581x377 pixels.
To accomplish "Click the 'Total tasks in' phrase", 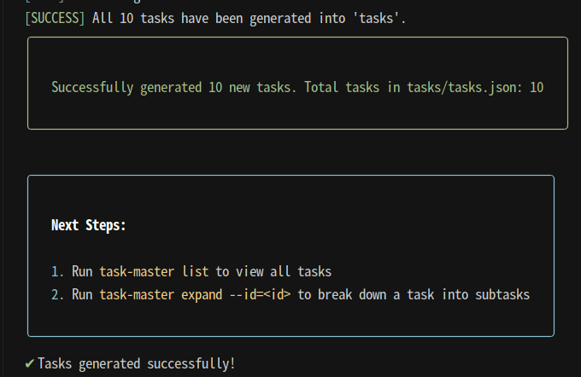I will tap(352, 88).
